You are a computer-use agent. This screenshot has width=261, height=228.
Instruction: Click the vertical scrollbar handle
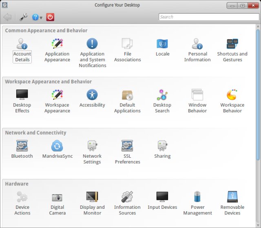click(258, 95)
